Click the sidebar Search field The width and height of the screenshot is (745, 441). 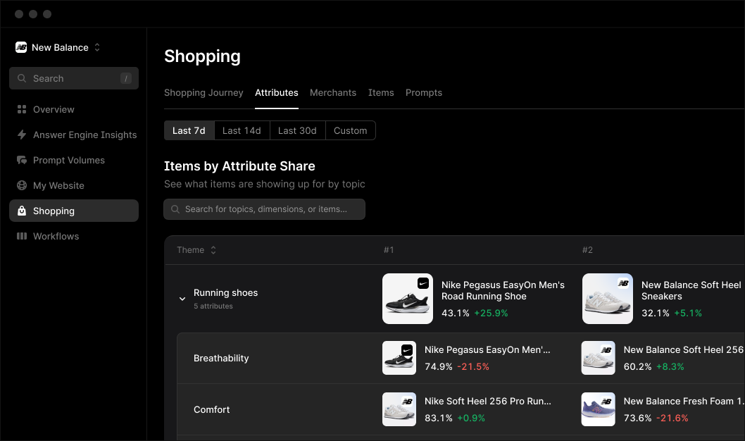[x=74, y=78]
